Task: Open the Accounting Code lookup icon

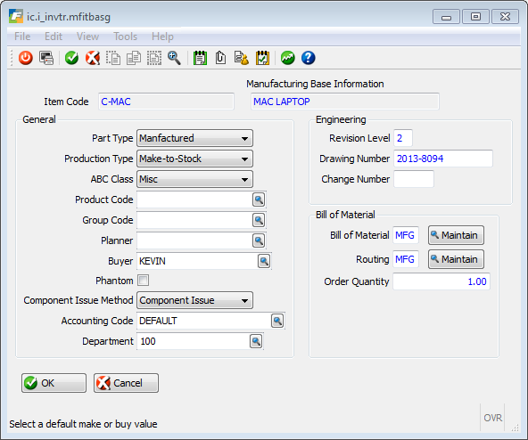Action: [277, 321]
